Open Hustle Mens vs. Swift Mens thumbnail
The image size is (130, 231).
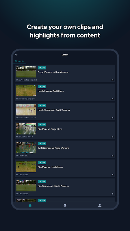click(26, 91)
